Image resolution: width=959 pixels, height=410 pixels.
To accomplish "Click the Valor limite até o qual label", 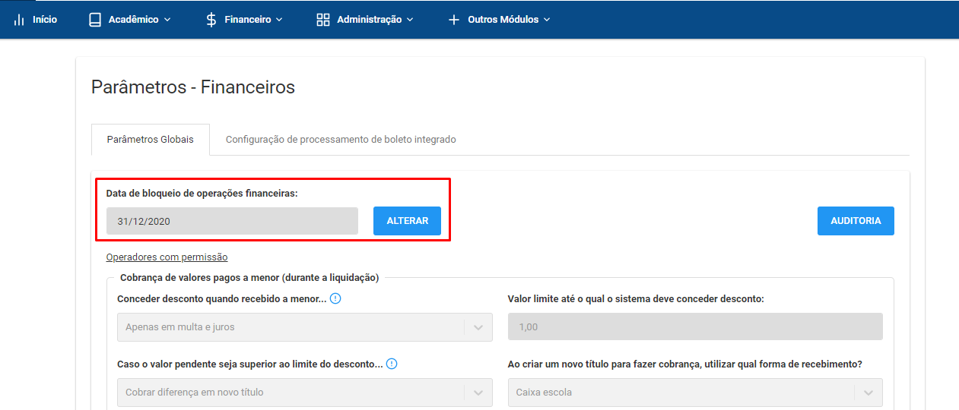I will click(636, 299).
